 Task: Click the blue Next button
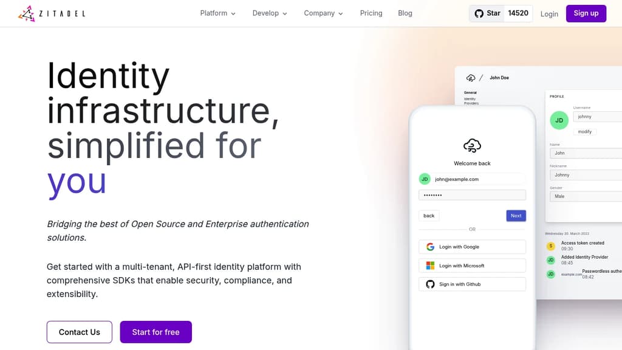pos(516,216)
